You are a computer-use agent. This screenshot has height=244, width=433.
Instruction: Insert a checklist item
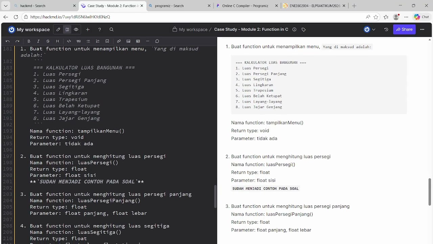tap(107, 41)
